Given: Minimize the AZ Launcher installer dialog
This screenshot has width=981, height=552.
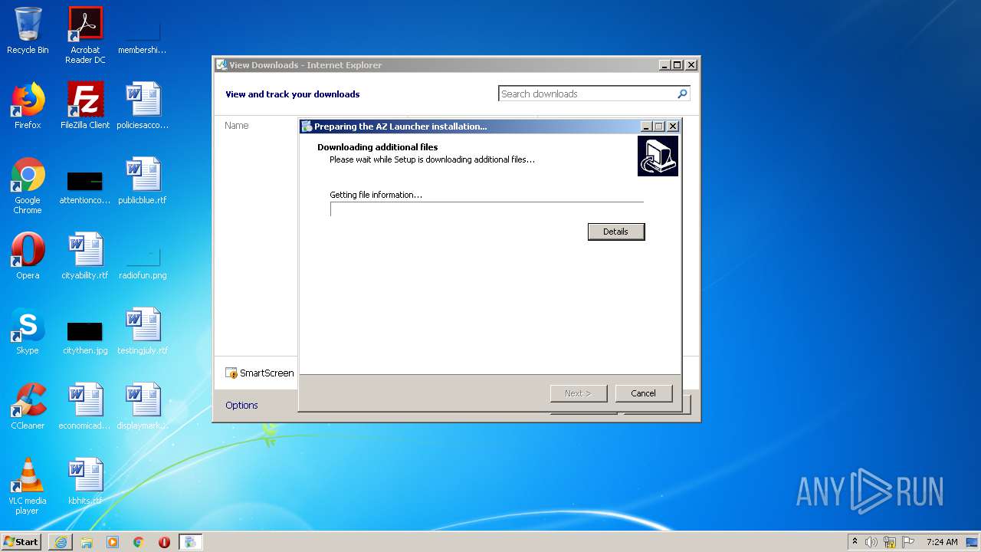Looking at the screenshot, I should point(646,127).
